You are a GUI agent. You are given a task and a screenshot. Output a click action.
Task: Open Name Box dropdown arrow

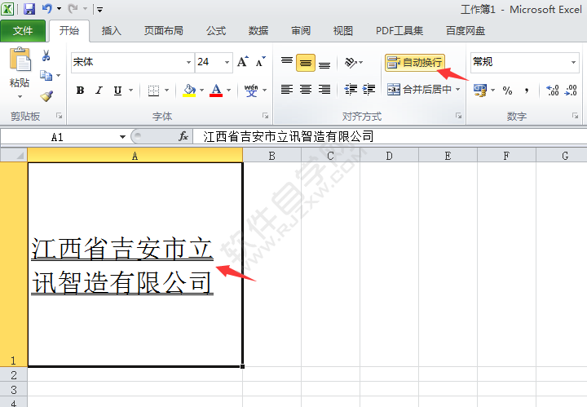coord(122,137)
